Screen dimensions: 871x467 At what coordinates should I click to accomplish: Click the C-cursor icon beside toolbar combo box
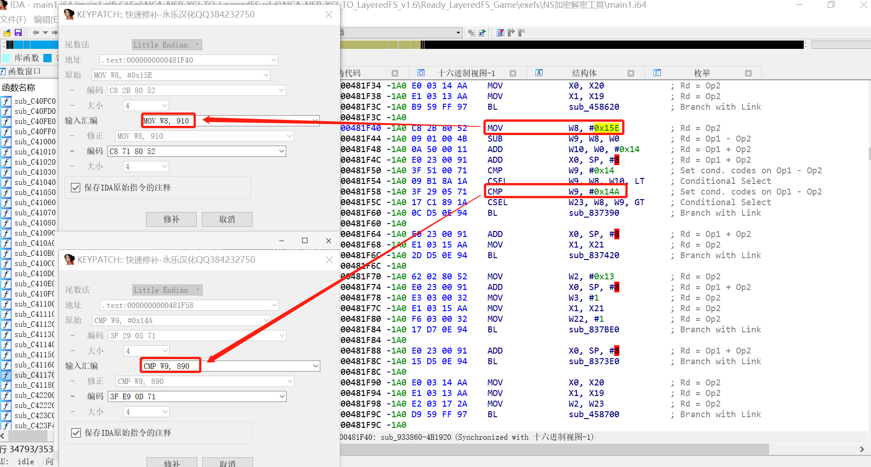(471, 33)
